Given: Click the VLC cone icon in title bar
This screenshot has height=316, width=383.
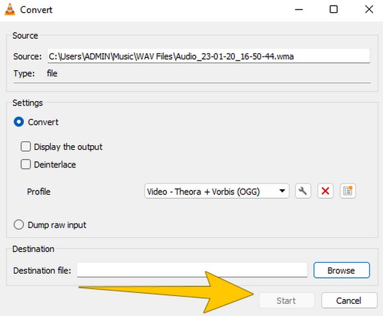Looking at the screenshot, I should click(10, 10).
